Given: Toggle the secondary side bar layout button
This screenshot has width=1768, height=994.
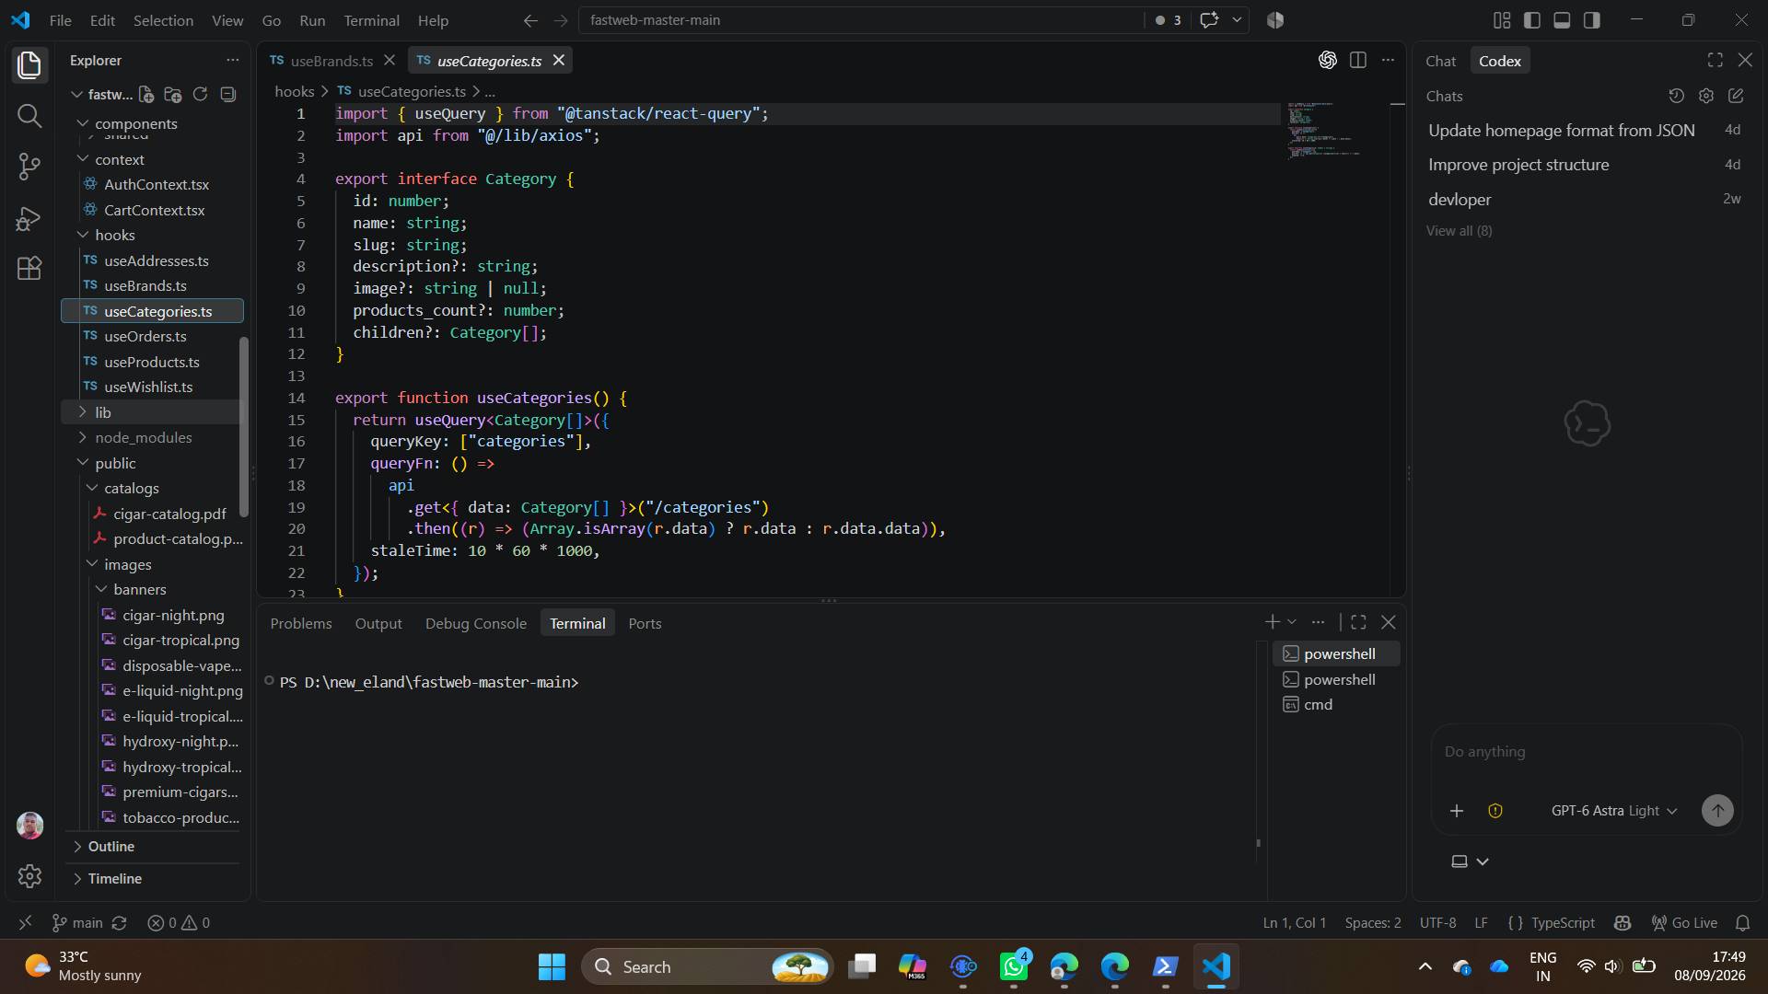Looking at the screenshot, I should click(1592, 20).
